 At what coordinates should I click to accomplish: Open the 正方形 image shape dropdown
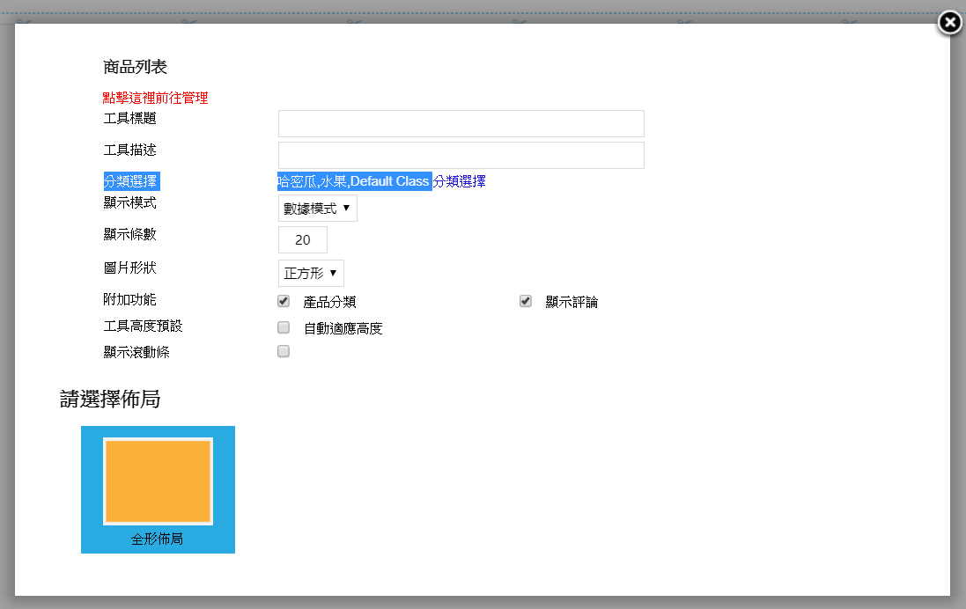[310, 273]
